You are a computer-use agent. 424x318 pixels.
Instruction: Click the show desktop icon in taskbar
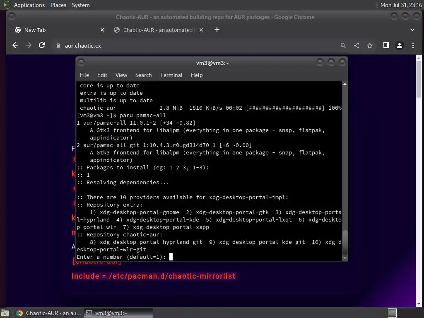pyautogui.click(x=5, y=313)
